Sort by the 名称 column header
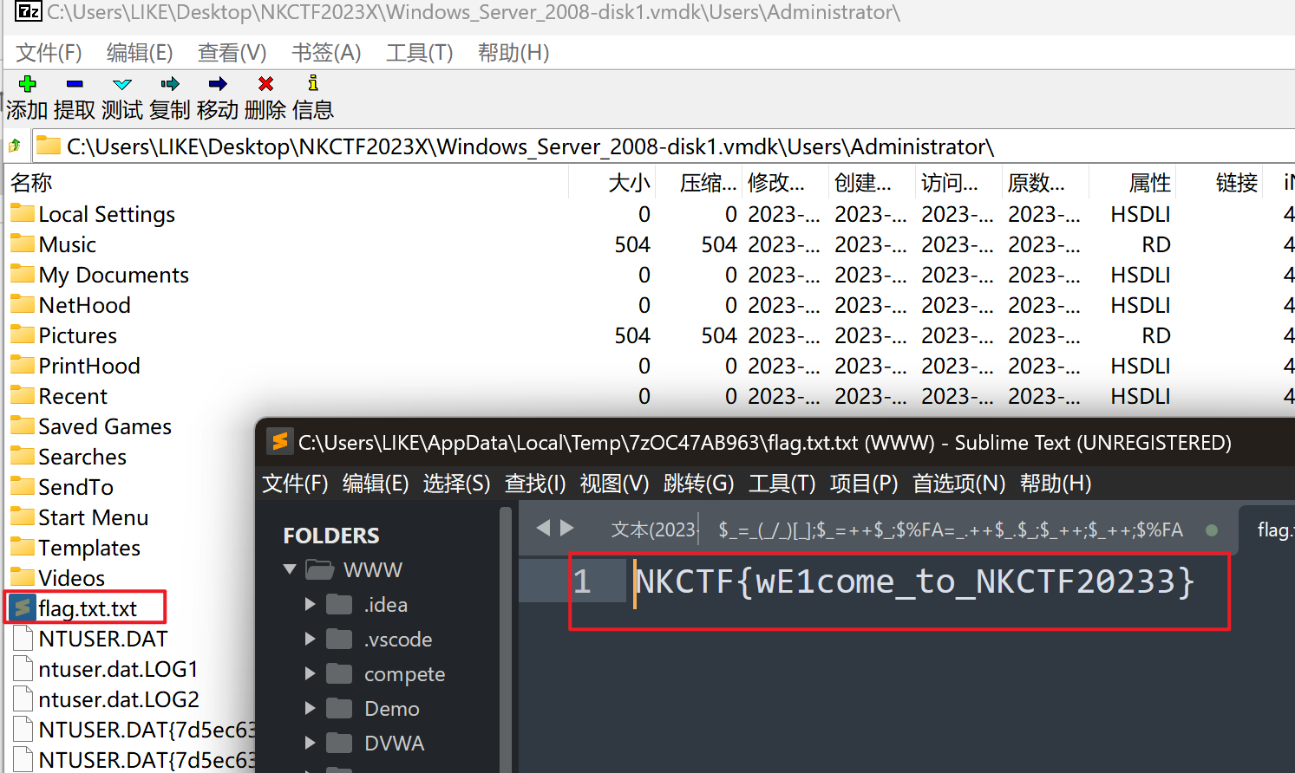The width and height of the screenshot is (1295, 773). point(31,182)
